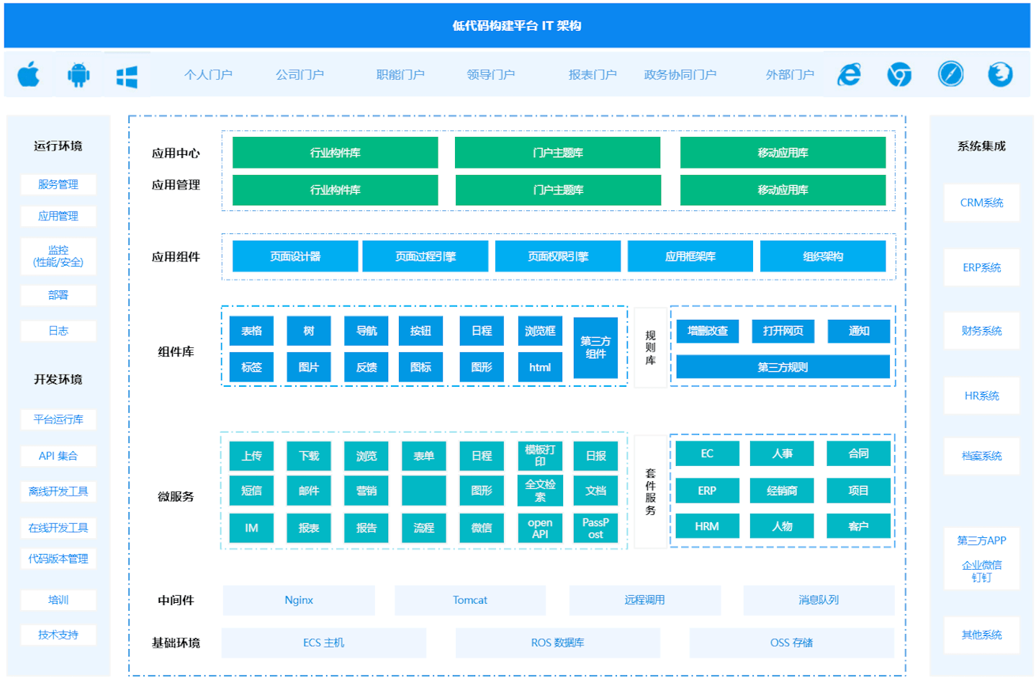This screenshot has height=685, width=1036.
Task: Click the Internet Explorer browser icon
Action: pos(850,74)
